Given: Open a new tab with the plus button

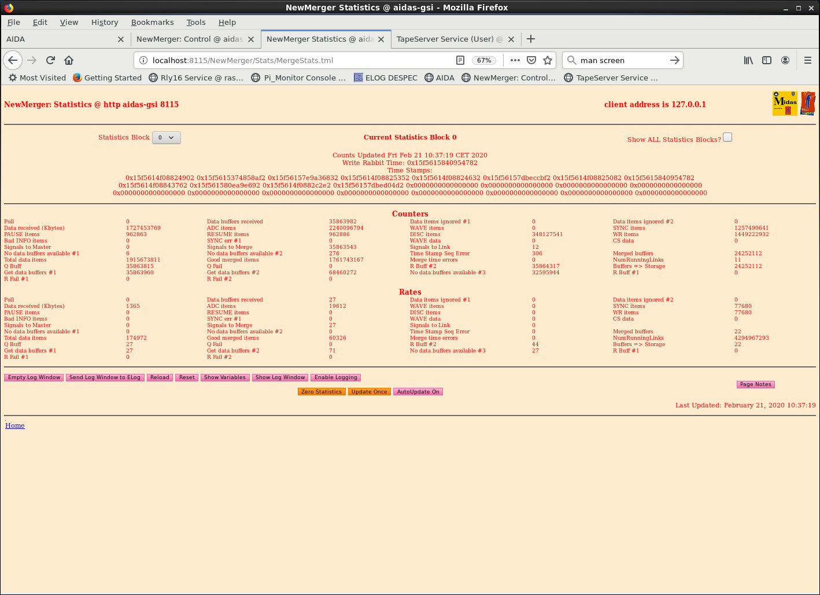Looking at the screenshot, I should click(531, 39).
